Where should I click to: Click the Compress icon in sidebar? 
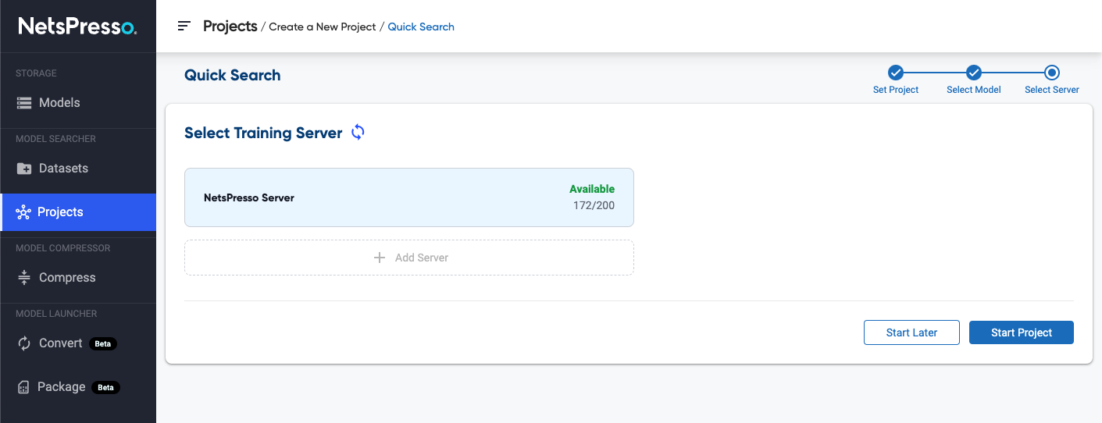(x=24, y=278)
